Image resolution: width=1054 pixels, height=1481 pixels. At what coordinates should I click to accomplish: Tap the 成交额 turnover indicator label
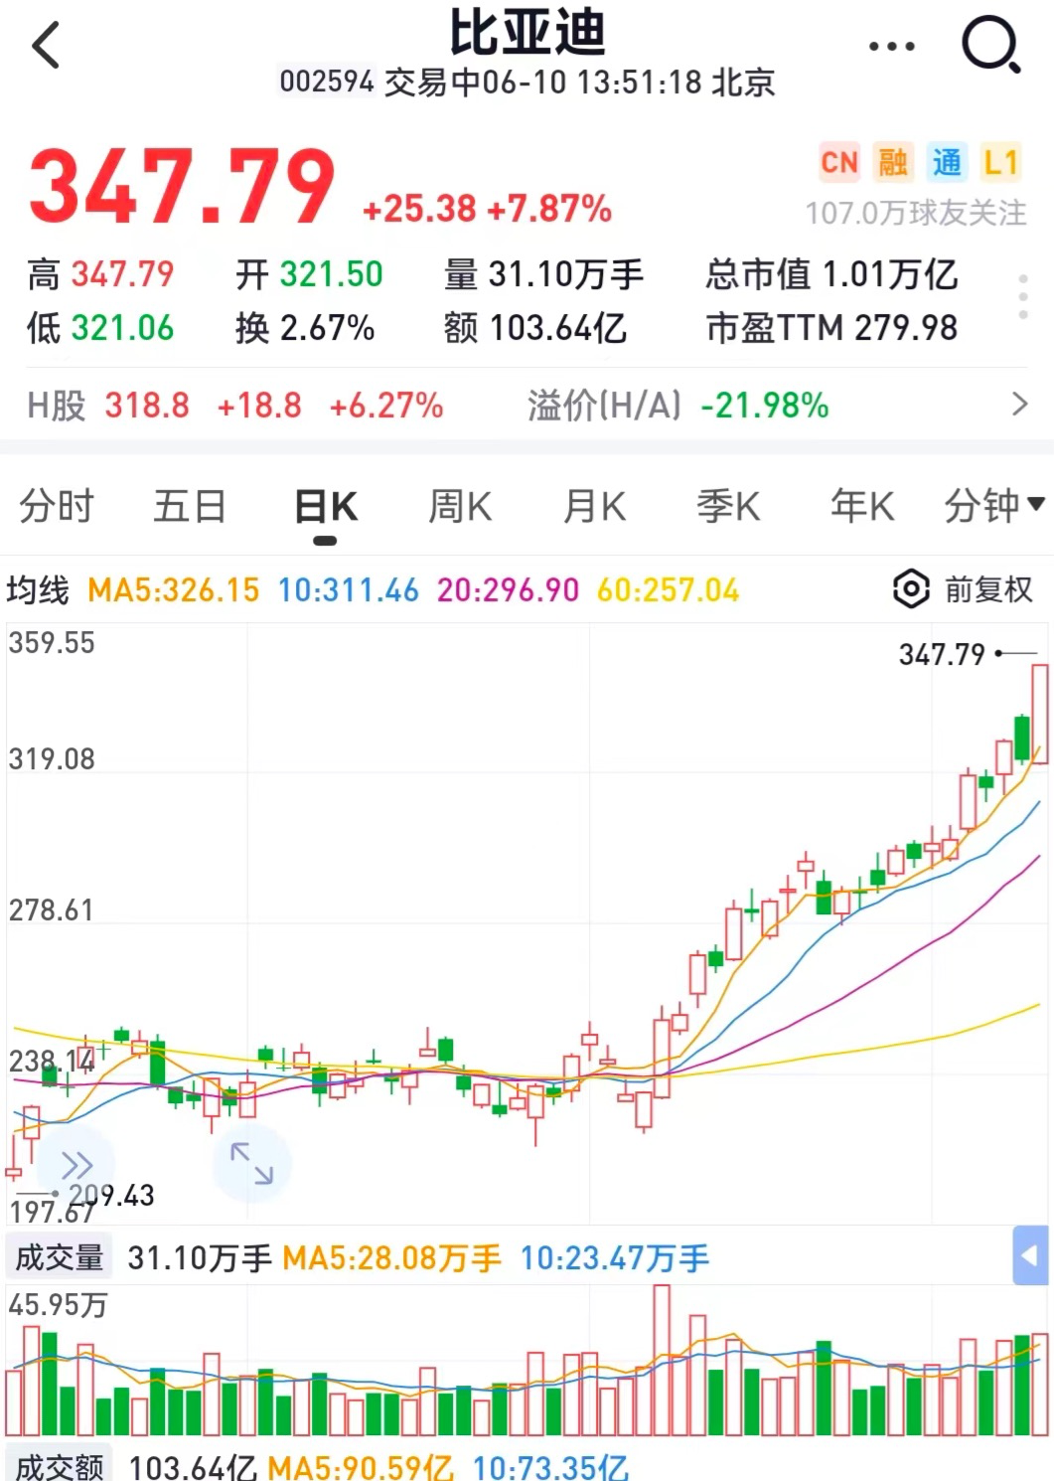point(60,1467)
